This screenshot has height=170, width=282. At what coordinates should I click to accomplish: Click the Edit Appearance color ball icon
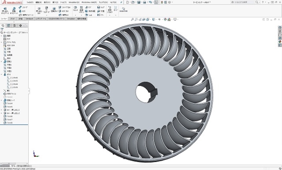point(165,19)
